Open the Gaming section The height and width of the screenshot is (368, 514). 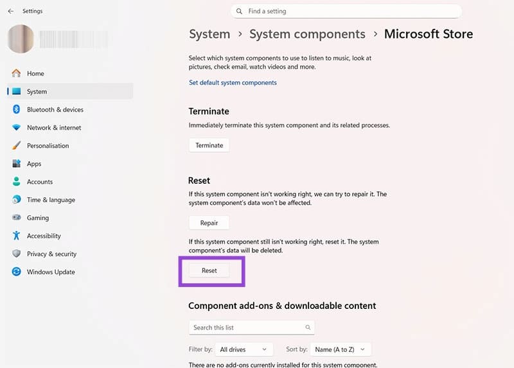[70, 218]
